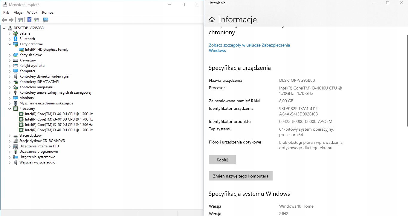Click the product ID 00325-80000-00000-AAOEM

click(x=305, y=122)
